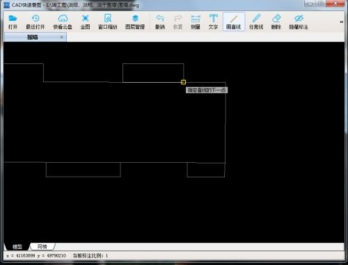Pick the 任意线 freehand line tool
The height and width of the screenshot is (265, 348).
click(x=256, y=22)
